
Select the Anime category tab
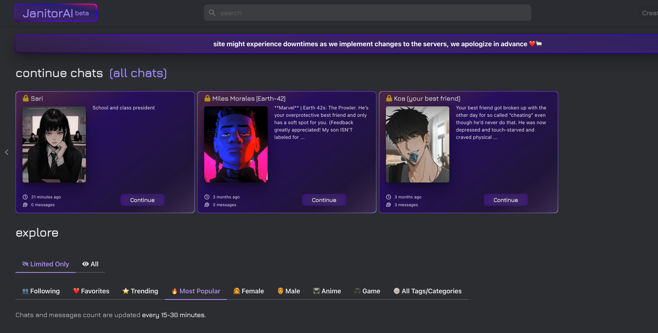[327, 291]
